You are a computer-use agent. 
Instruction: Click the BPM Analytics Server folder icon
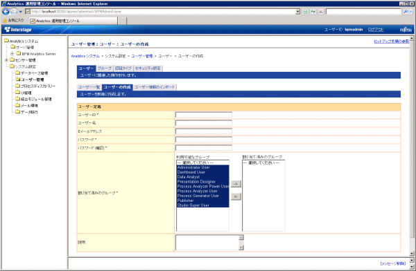tap(19, 53)
